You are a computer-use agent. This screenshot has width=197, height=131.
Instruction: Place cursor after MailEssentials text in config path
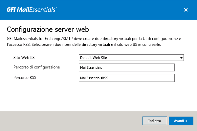point(102,67)
